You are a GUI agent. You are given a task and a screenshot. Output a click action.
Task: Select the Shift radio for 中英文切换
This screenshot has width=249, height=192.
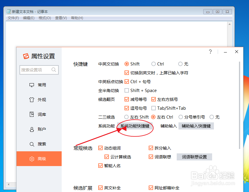pyautogui.click(x=127, y=64)
